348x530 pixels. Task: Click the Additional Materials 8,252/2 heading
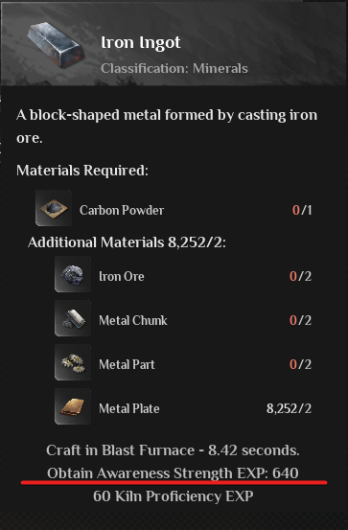click(127, 242)
